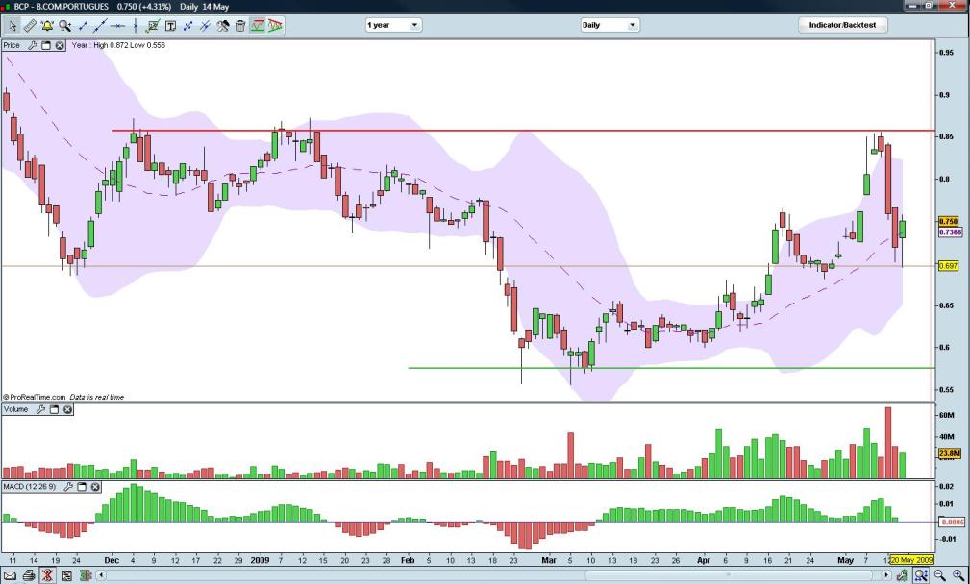Maximize the Price panel

click(46, 45)
